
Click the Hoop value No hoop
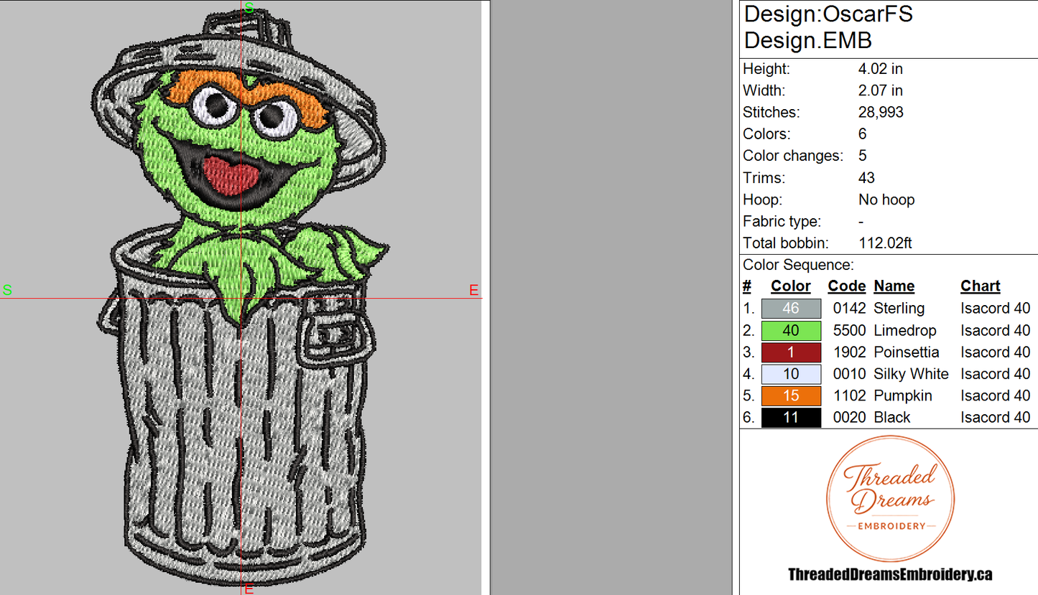click(886, 200)
